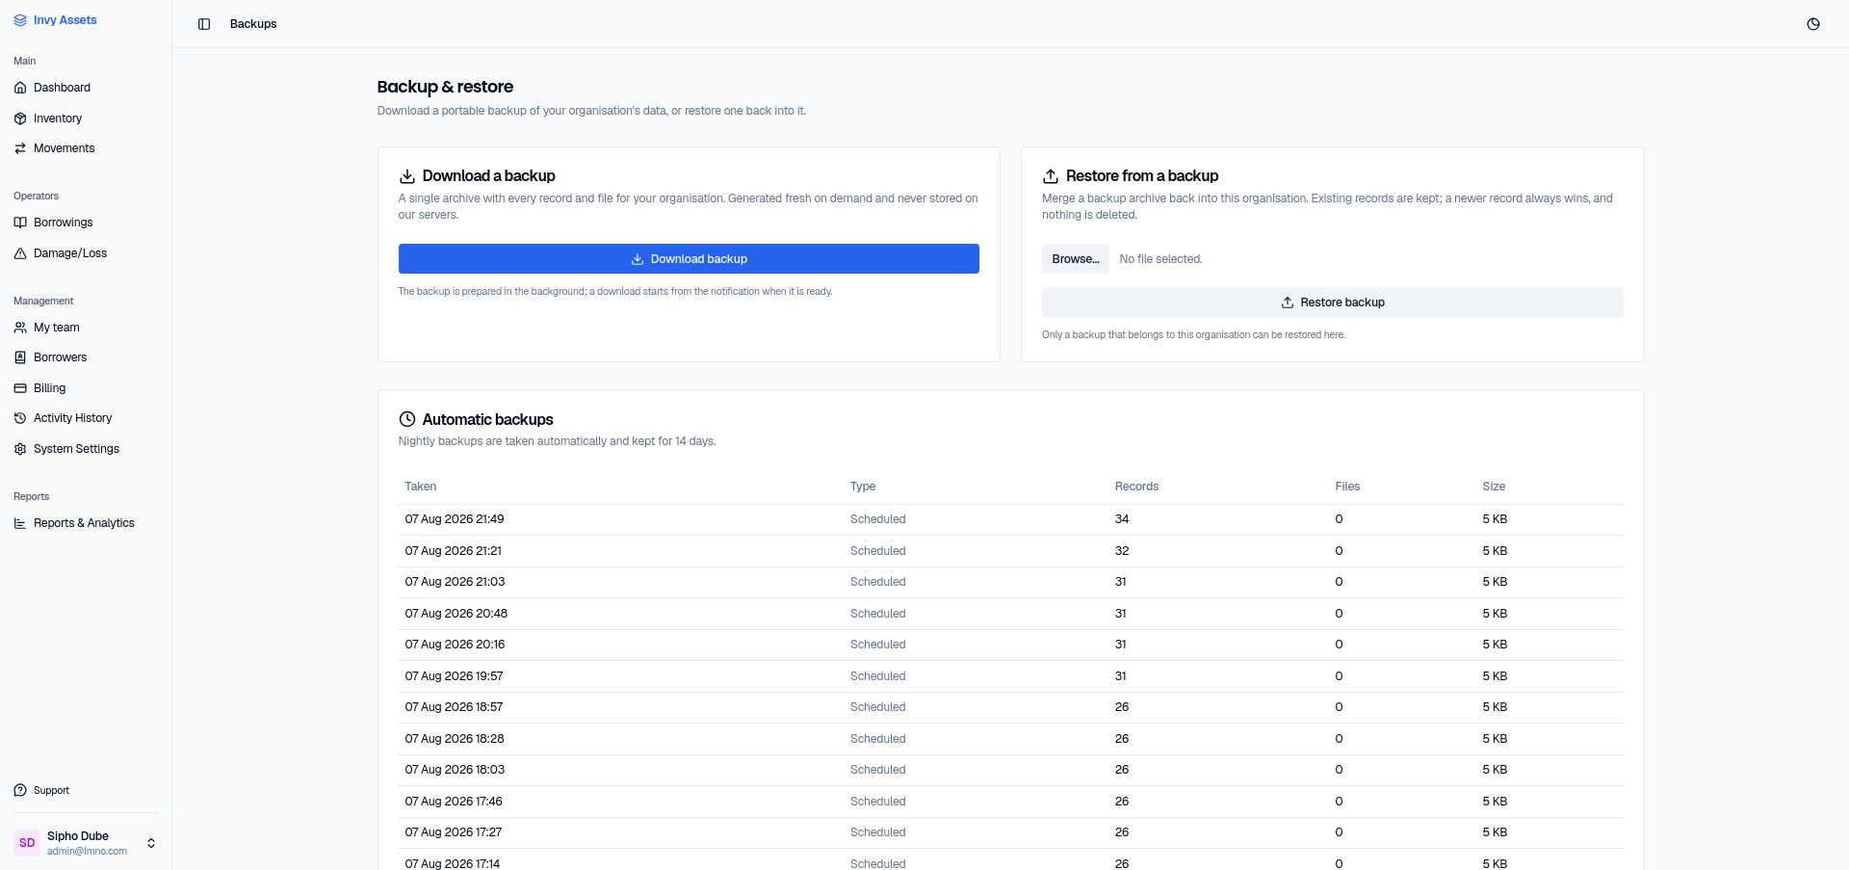The height and width of the screenshot is (870, 1849).
Task: Click the SD user avatar
Action: 27,843
